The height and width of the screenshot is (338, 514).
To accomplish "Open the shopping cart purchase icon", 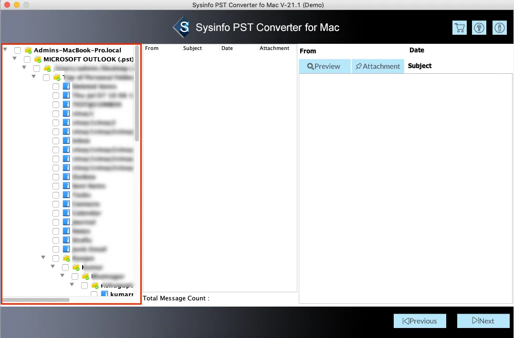I will point(460,28).
